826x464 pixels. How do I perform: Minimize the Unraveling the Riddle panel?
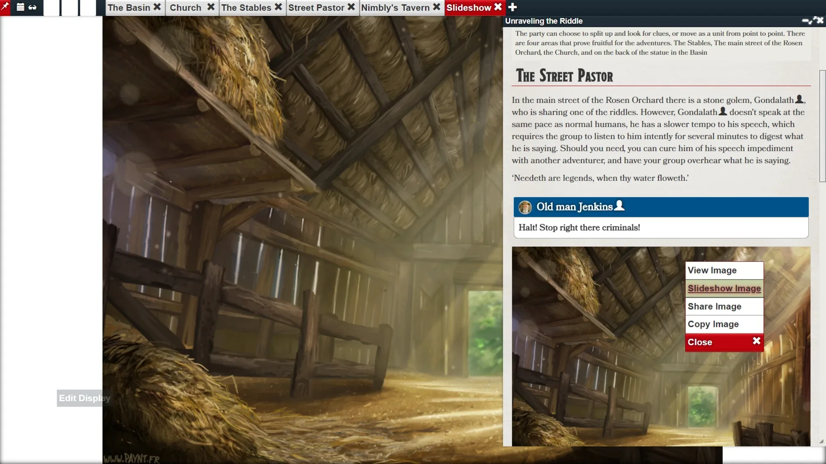point(806,20)
